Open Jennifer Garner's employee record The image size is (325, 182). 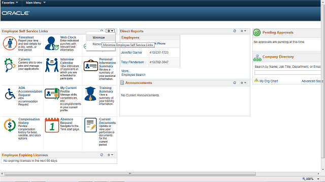pyautogui.click(x=132, y=53)
